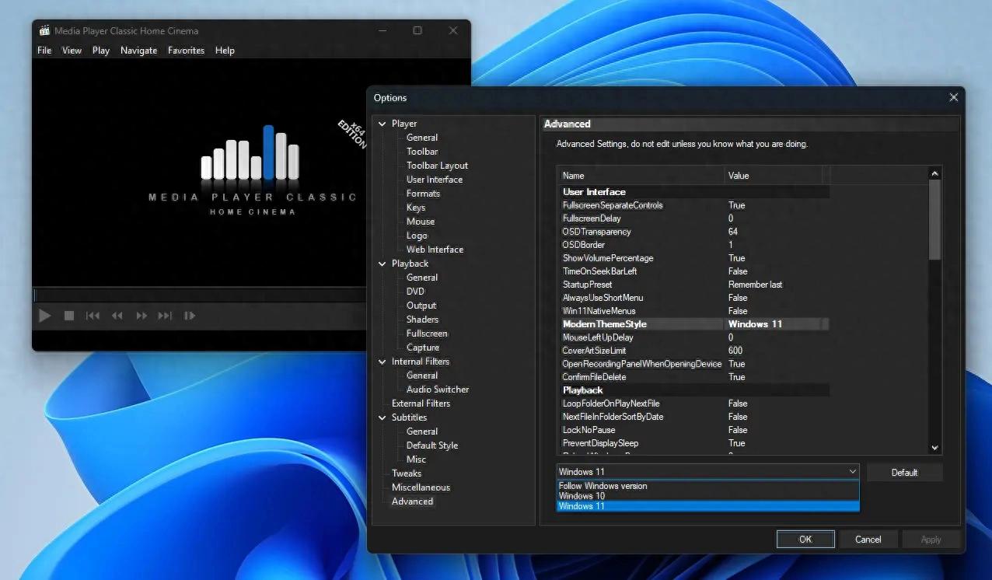Select Output under Playback
The image size is (992, 580).
click(421, 306)
